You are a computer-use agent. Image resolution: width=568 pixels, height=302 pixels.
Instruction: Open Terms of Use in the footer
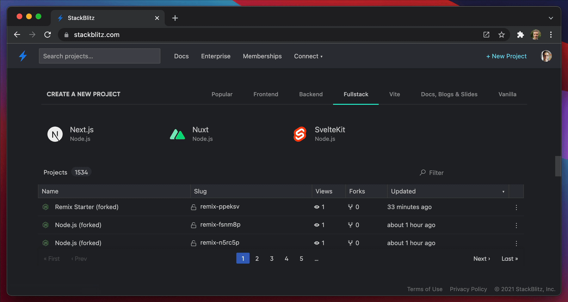pos(425,289)
